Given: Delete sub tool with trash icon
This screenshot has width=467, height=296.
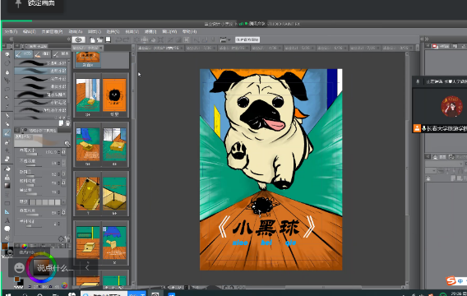Looking at the screenshot, I should (67, 123).
